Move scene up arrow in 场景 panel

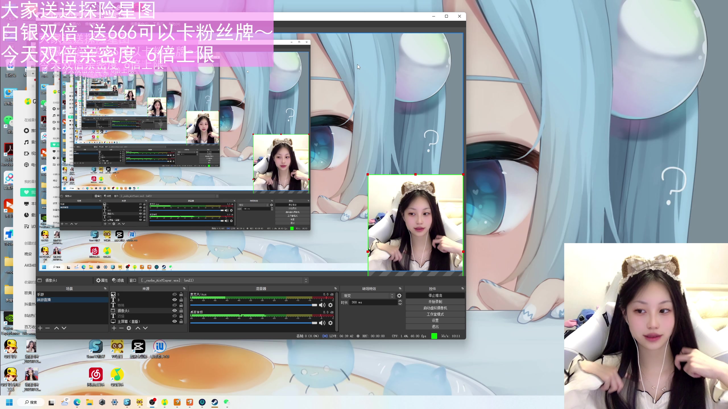[x=57, y=328]
